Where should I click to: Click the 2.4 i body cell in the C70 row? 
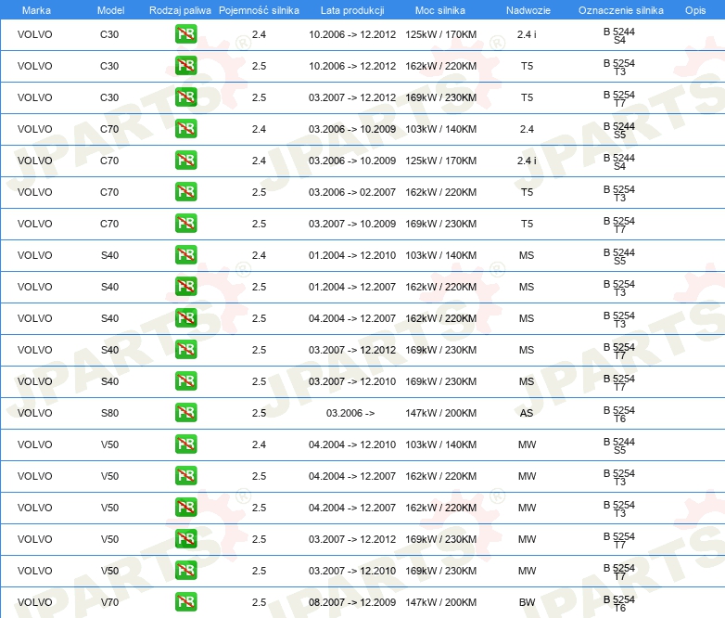click(527, 161)
